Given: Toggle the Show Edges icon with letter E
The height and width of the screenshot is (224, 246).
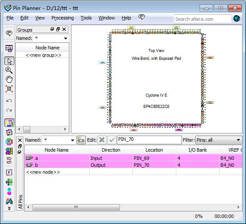Looking at the screenshot, I should (9, 142).
